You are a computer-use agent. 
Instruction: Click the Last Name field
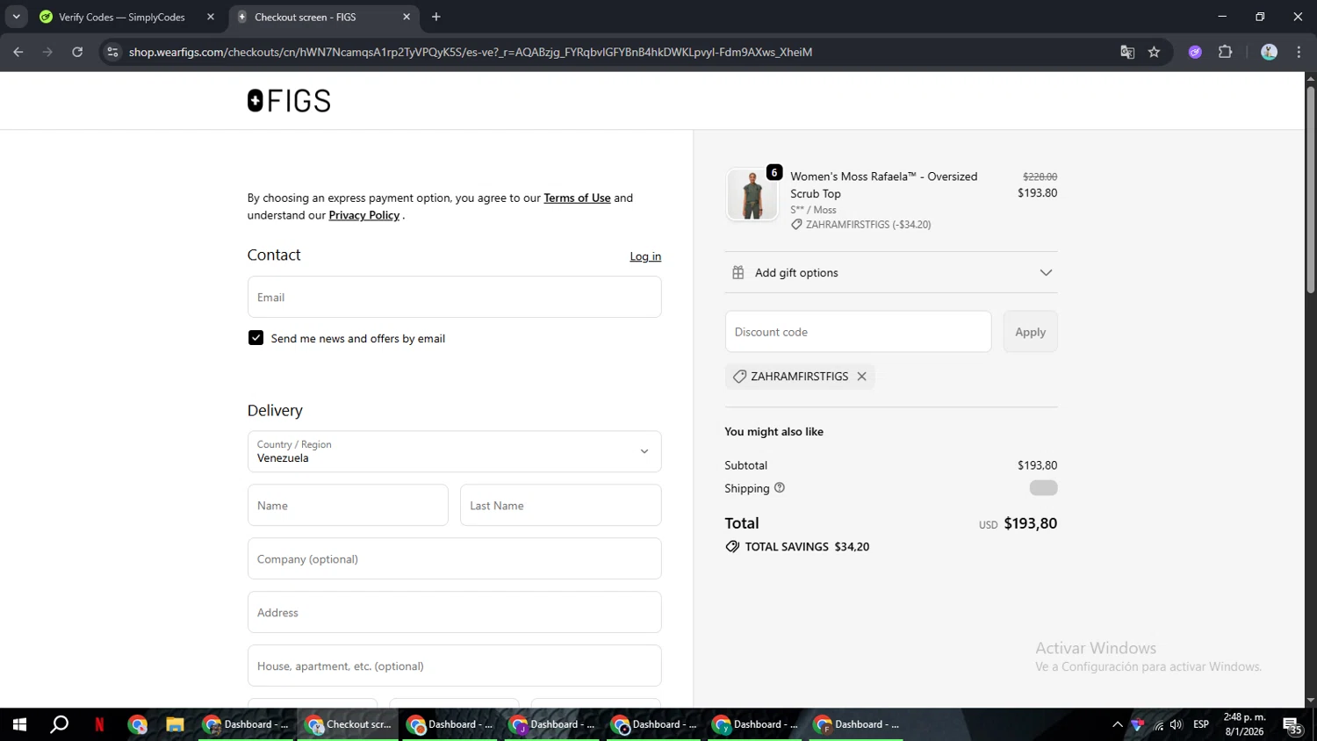(x=560, y=505)
